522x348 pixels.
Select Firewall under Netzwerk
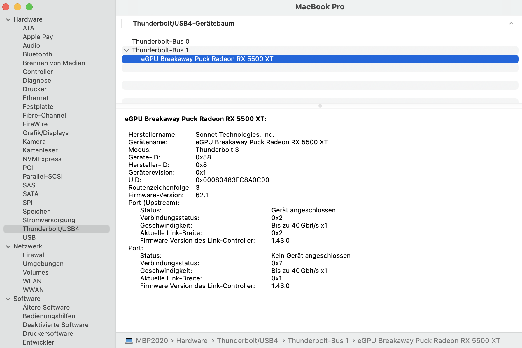[34, 255]
